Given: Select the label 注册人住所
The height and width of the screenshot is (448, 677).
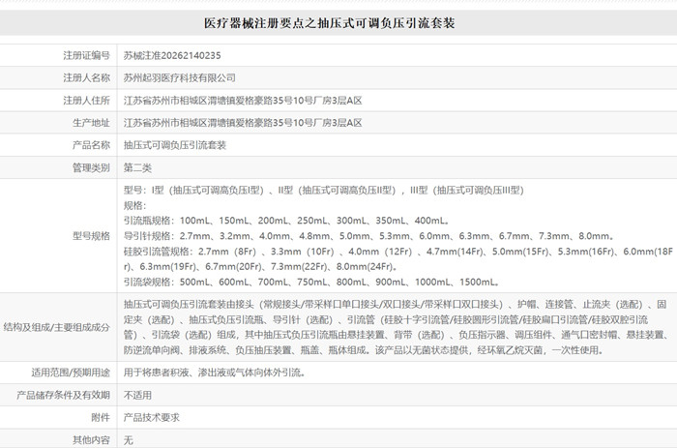Looking at the screenshot, I should (86, 101).
